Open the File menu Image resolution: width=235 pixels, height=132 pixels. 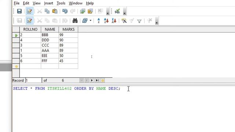17,3
